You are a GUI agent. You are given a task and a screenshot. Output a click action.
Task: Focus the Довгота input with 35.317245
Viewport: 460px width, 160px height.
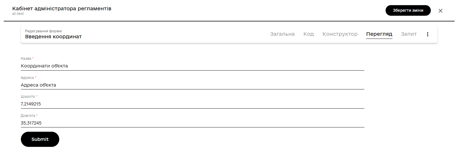pos(192,123)
